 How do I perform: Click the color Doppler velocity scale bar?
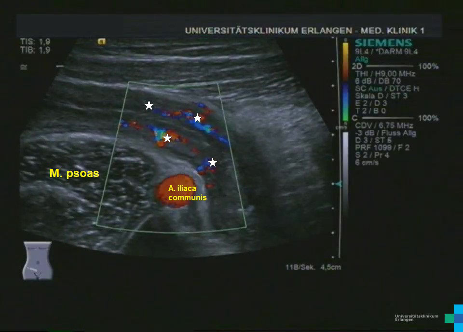(x=345, y=82)
